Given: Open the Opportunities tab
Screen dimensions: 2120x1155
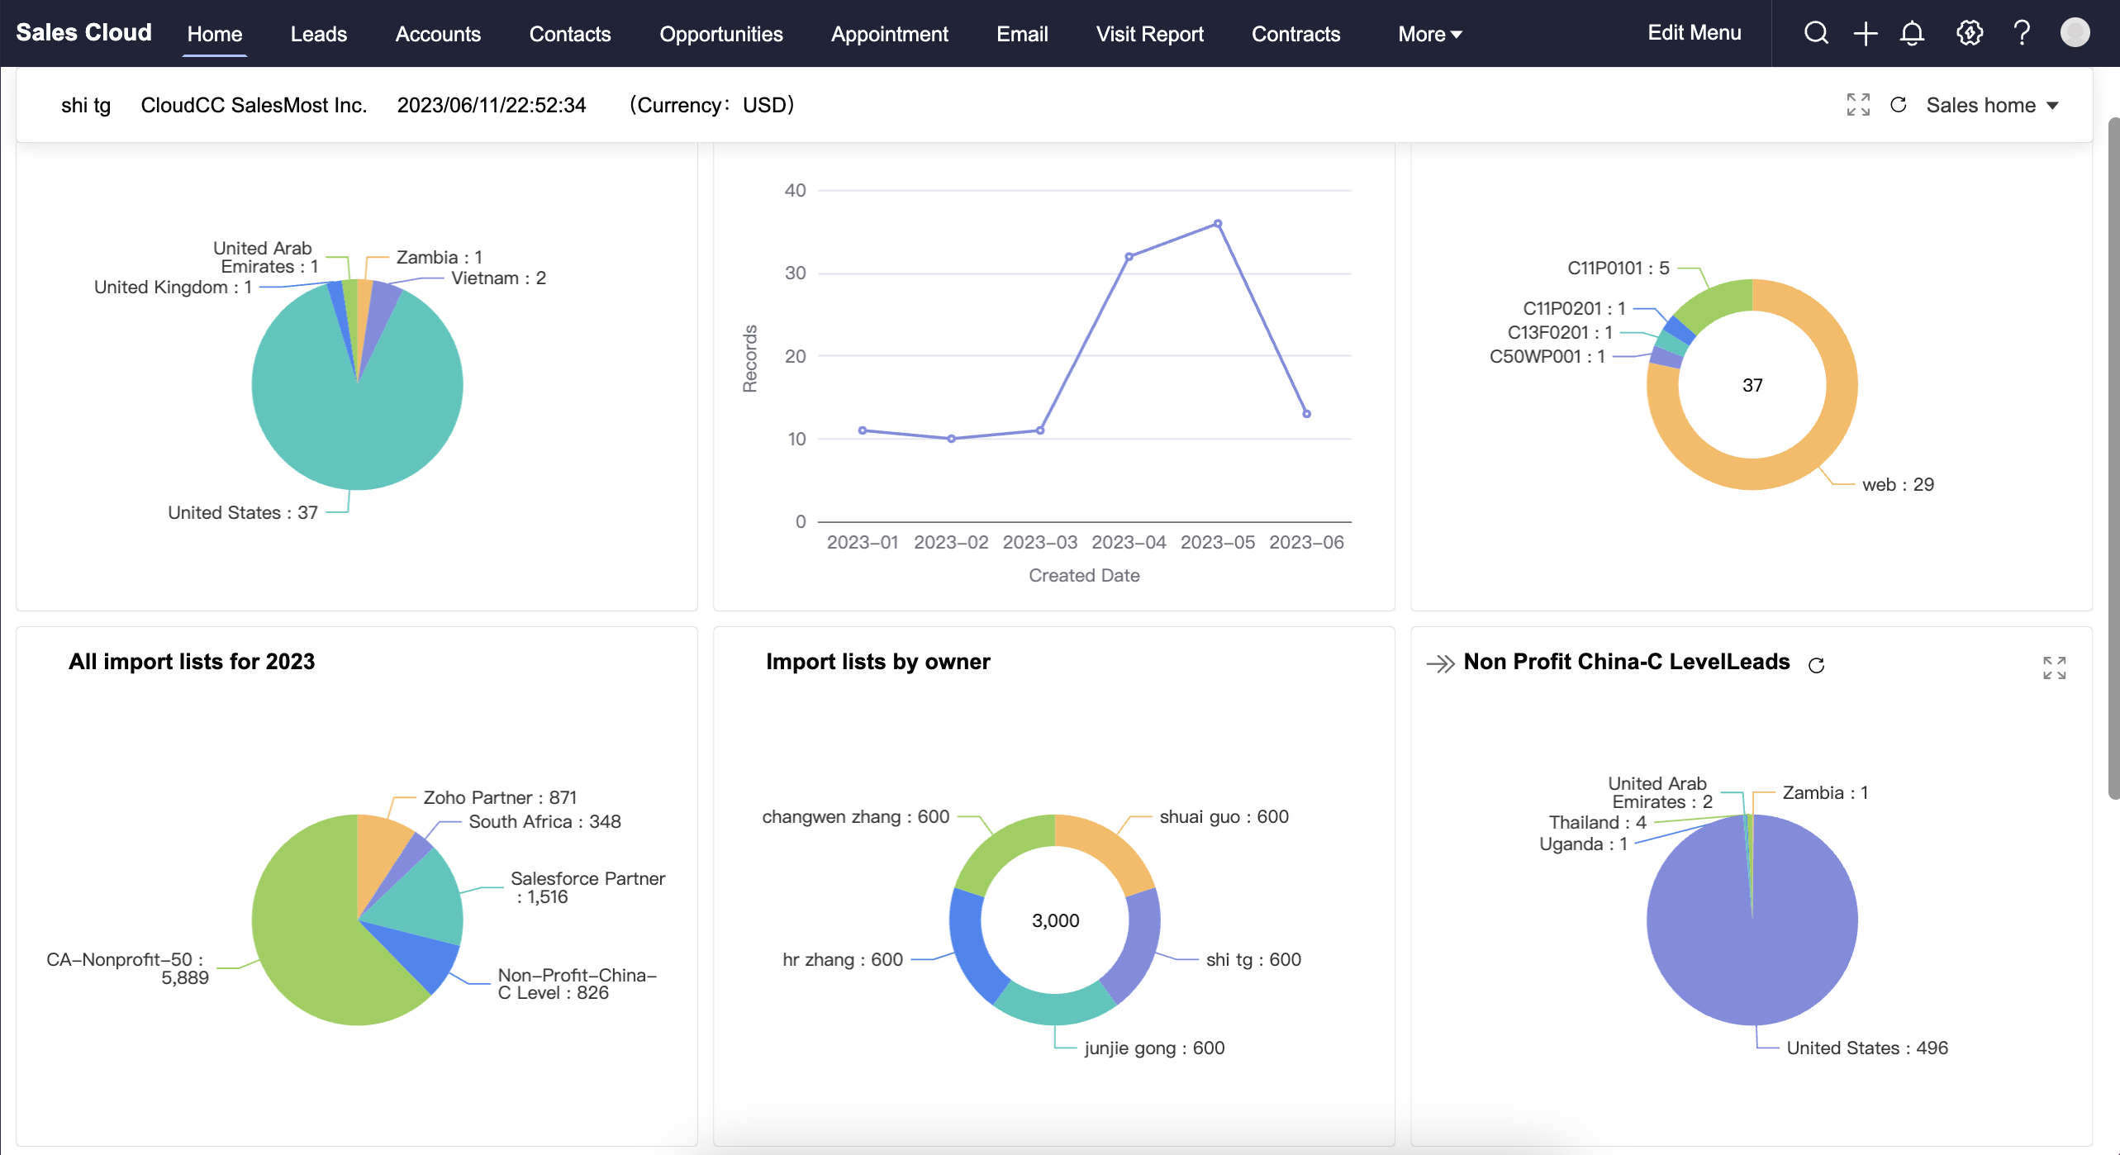Looking at the screenshot, I should pyautogui.click(x=720, y=34).
